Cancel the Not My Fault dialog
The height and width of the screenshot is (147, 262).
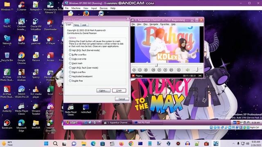pos(122,99)
